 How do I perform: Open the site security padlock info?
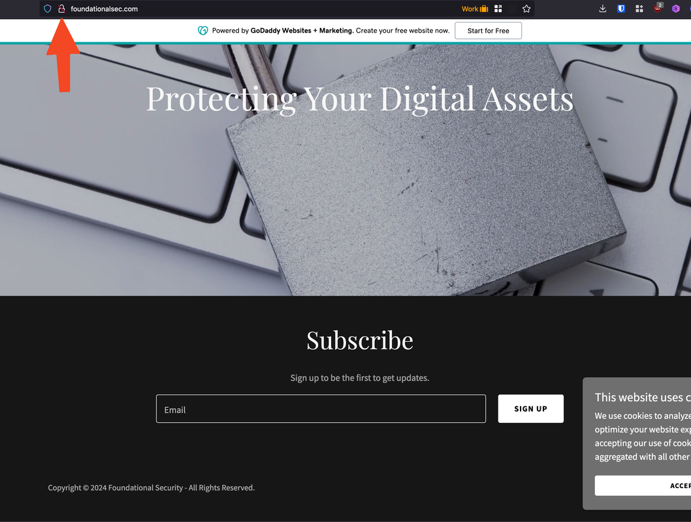pyautogui.click(x=61, y=8)
